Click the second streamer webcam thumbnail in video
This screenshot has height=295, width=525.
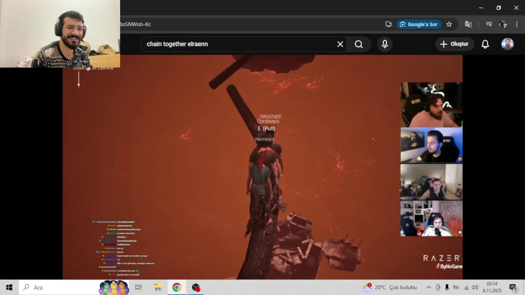431,145
